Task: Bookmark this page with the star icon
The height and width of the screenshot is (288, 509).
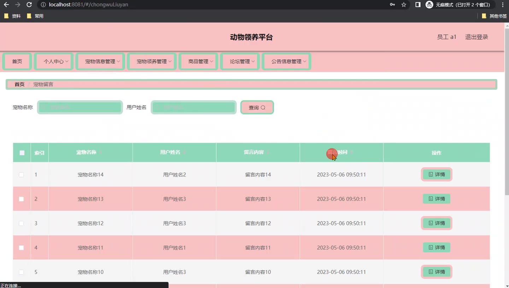Action: pyautogui.click(x=404, y=5)
